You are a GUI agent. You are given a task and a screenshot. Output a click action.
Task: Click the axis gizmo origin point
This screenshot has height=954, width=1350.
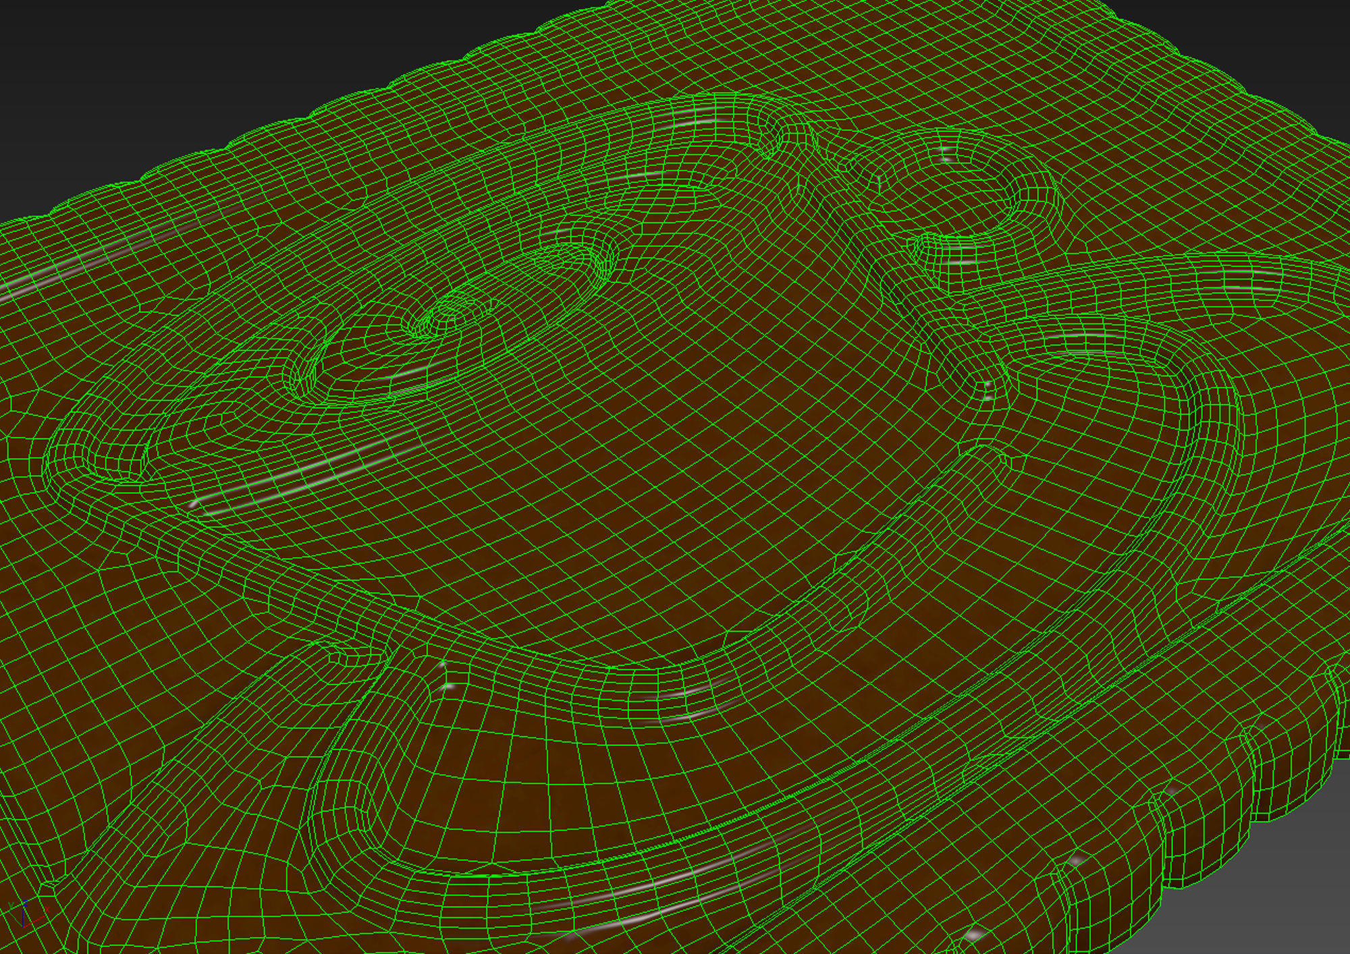(23, 927)
